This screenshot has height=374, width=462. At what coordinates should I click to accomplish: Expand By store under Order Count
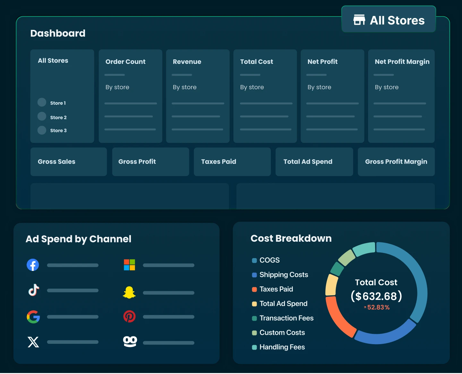pos(117,87)
